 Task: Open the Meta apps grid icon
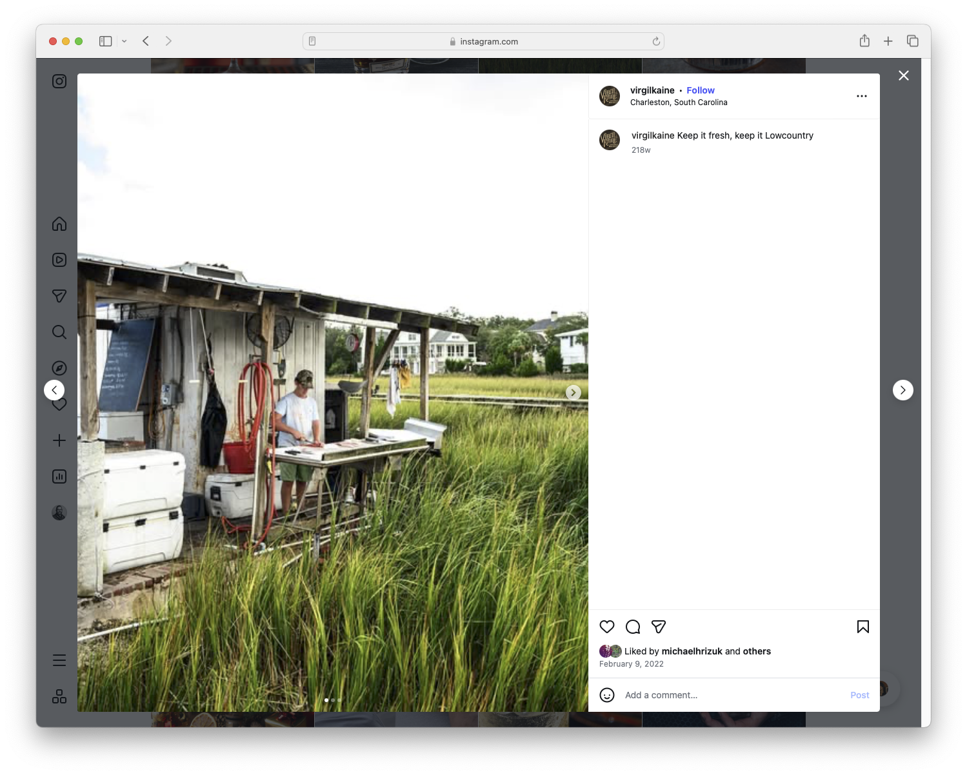[59, 696]
